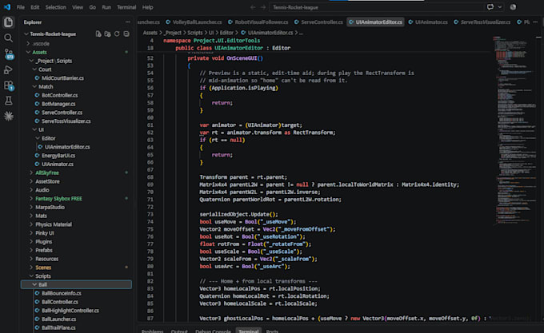Open EnergyBarUI.cs in Explorer
Image resolution: width=544 pixels, height=333 pixels.
click(58, 156)
